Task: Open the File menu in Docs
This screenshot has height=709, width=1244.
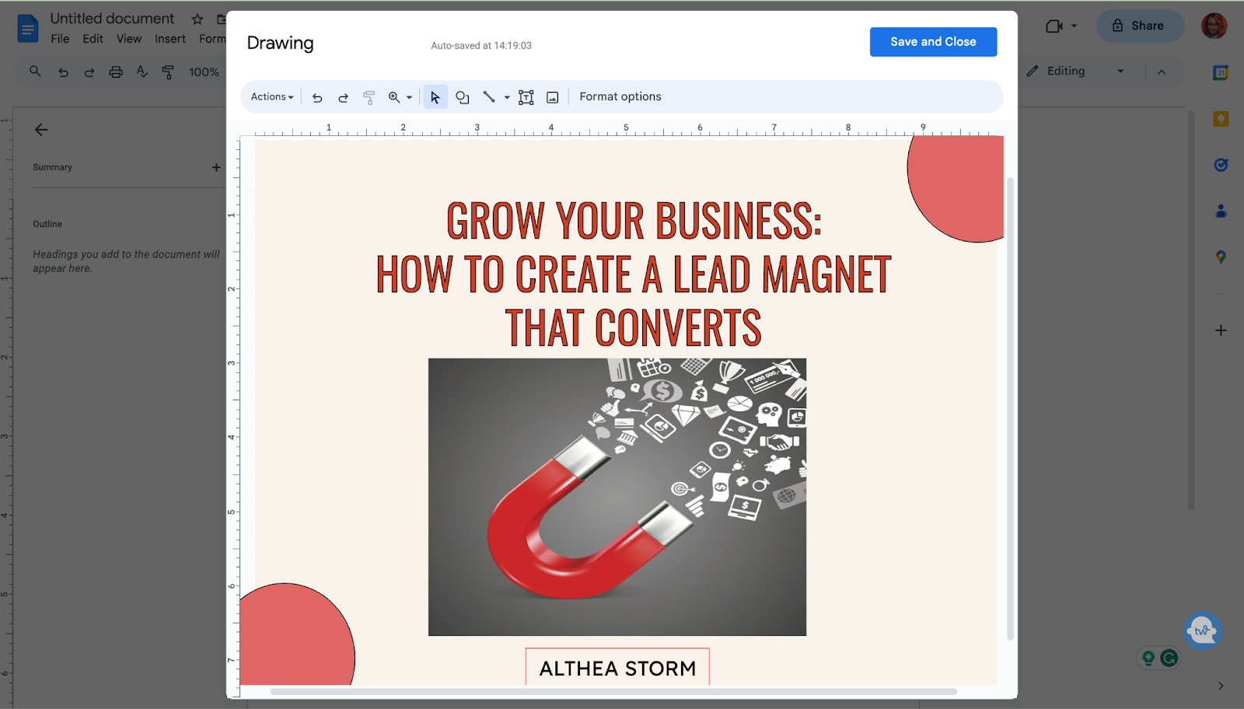Action: (60, 39)
